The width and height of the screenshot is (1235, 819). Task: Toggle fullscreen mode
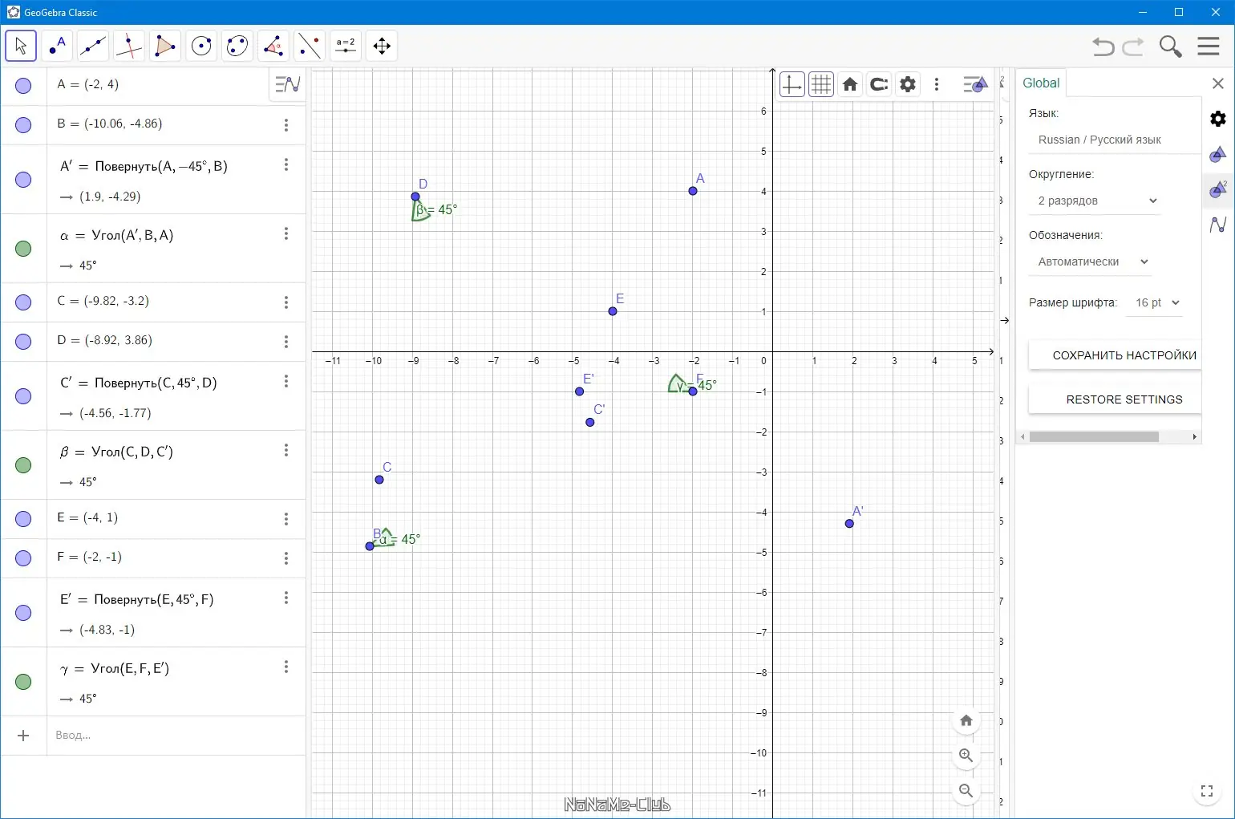tap(1207, 792)
